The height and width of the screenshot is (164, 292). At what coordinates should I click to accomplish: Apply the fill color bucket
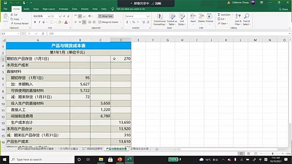60,22
